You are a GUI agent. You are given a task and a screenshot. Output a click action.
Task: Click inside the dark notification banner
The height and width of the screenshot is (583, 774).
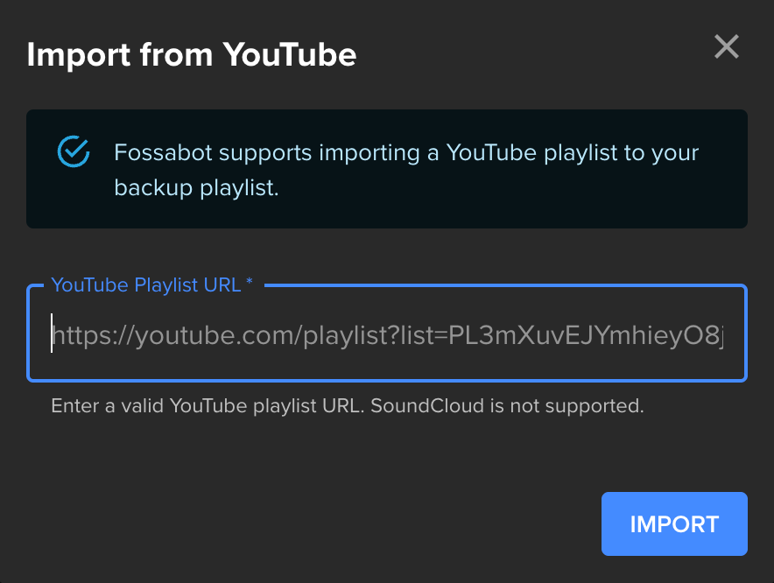(386, 169)
